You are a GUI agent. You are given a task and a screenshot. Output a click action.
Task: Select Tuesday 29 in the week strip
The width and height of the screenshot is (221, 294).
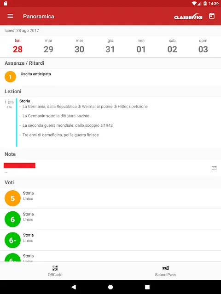click(x=48, y=46)
